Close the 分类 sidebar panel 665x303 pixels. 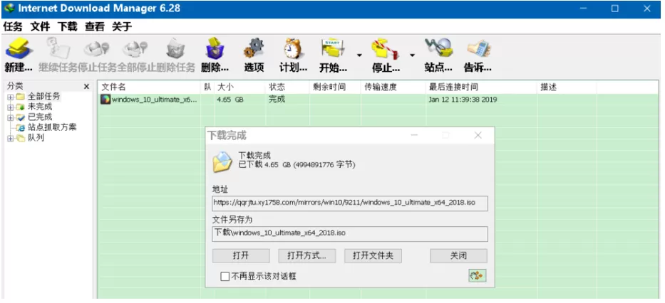[x=86, y=87]
